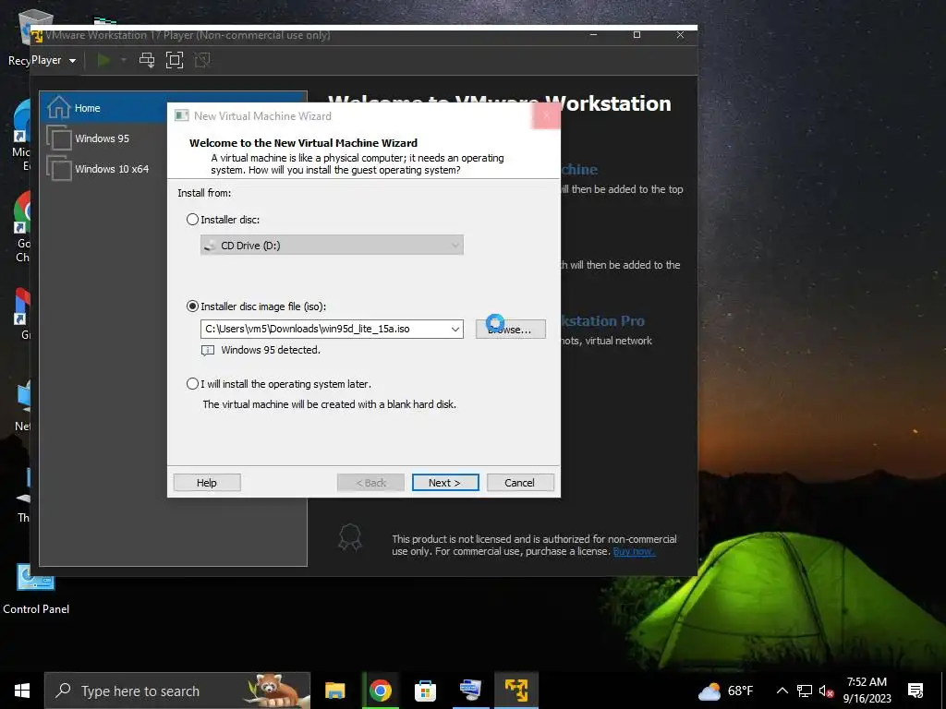The width and height of the screenshot is (946, 709).
Task: Click the license ribbon badge icon
Action: click(350, 536)
